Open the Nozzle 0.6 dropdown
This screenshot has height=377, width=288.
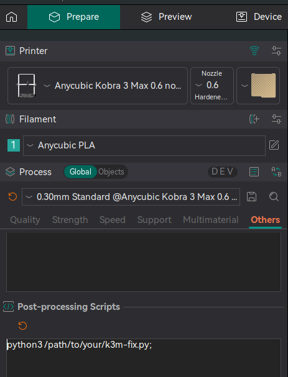[212, 86]
